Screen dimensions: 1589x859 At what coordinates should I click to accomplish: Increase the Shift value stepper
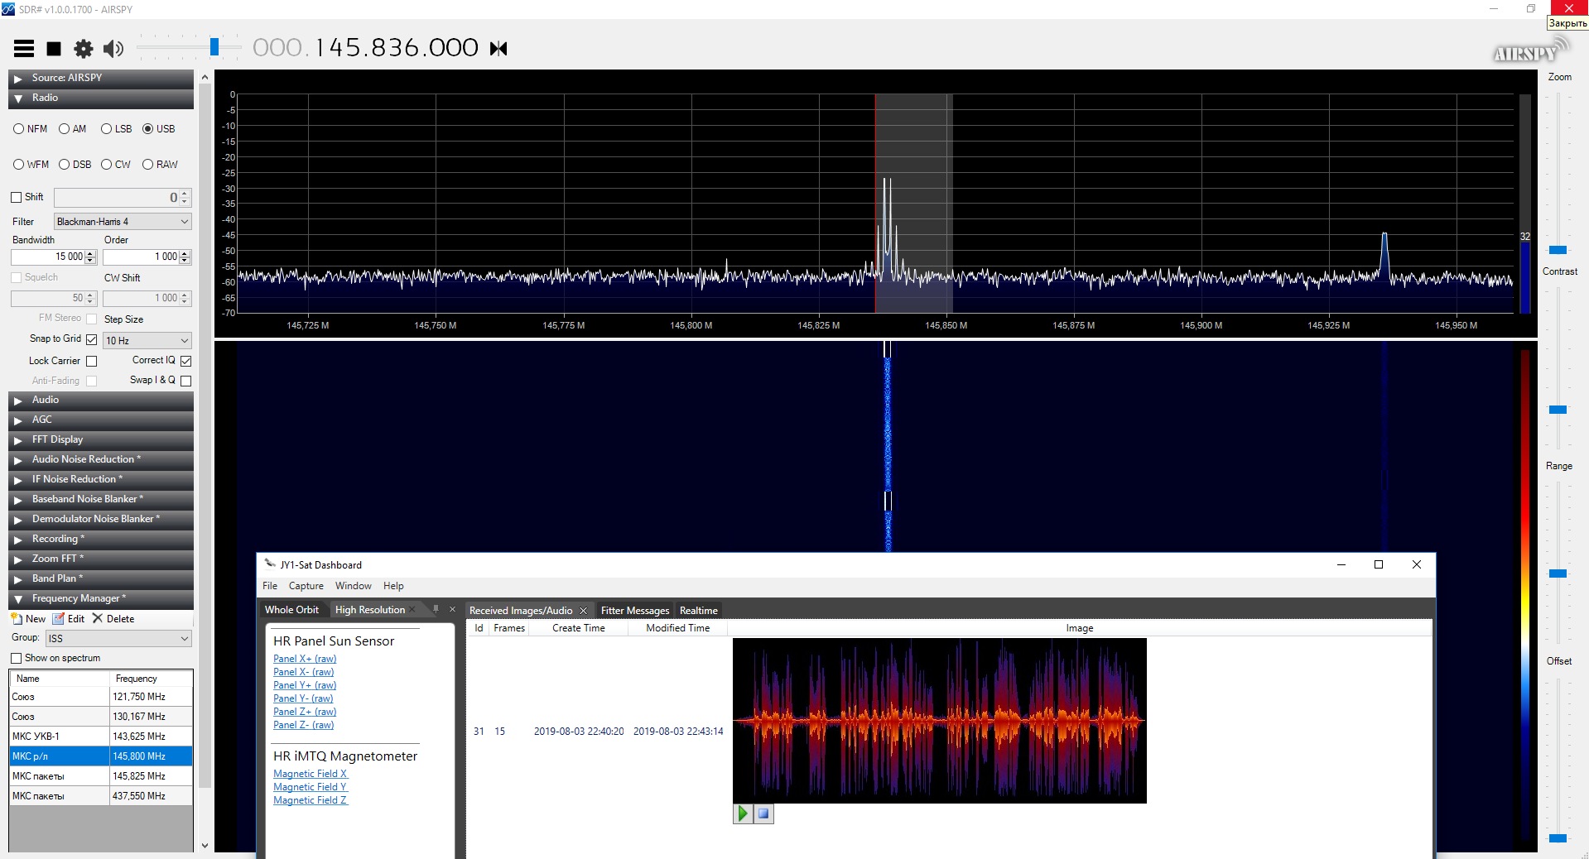coord(185,194)
